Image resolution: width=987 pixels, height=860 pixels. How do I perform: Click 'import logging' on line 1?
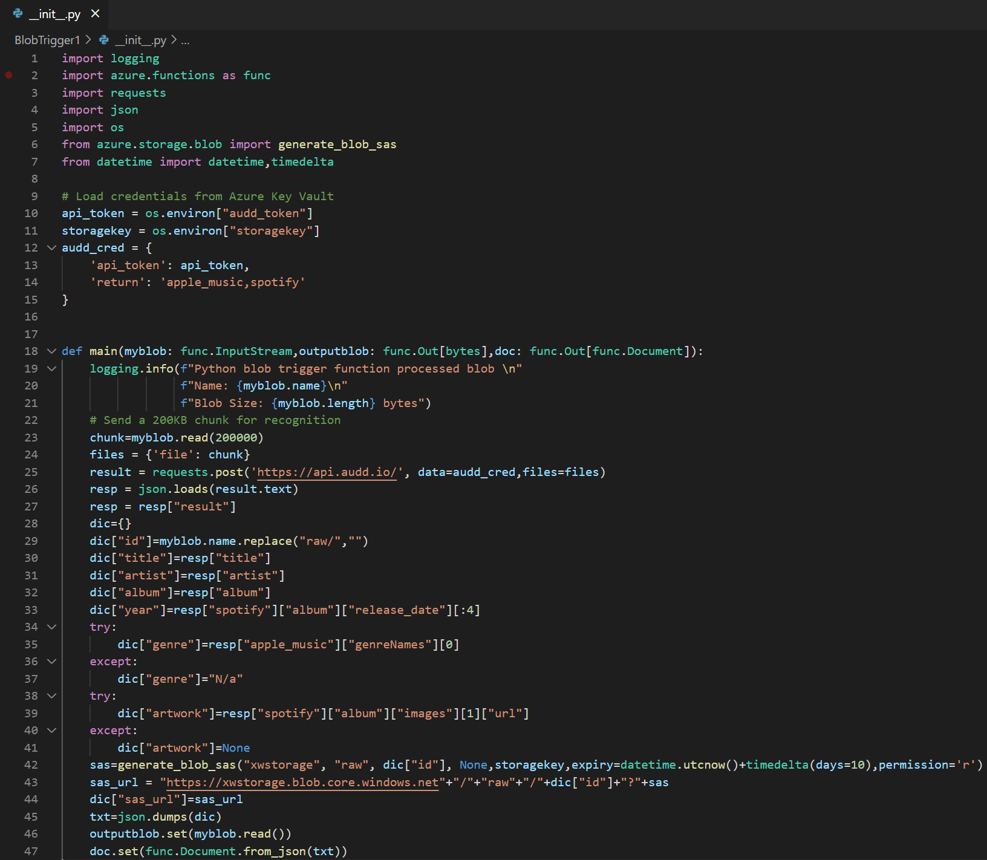(x=111, y=58)
